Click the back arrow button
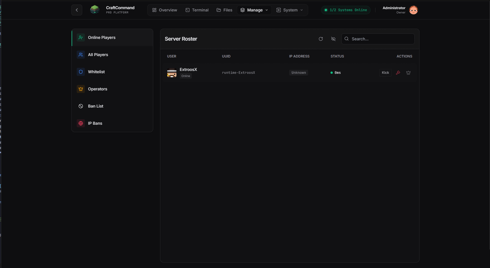This screenshot has width=490, height=268. [x=77, y=10]
